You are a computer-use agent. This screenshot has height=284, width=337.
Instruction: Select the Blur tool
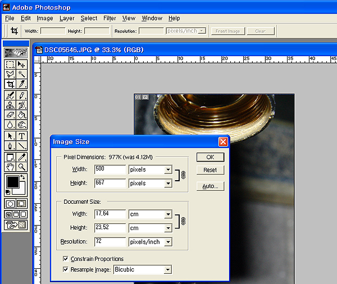pyautogui.click(x=10, y=125)
